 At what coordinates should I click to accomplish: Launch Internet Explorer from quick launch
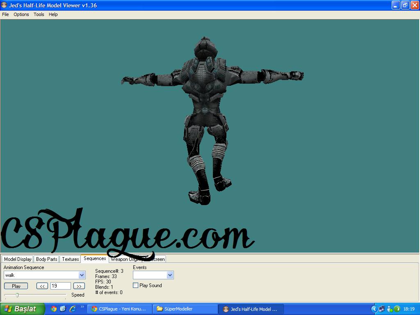tap(73, 309)
